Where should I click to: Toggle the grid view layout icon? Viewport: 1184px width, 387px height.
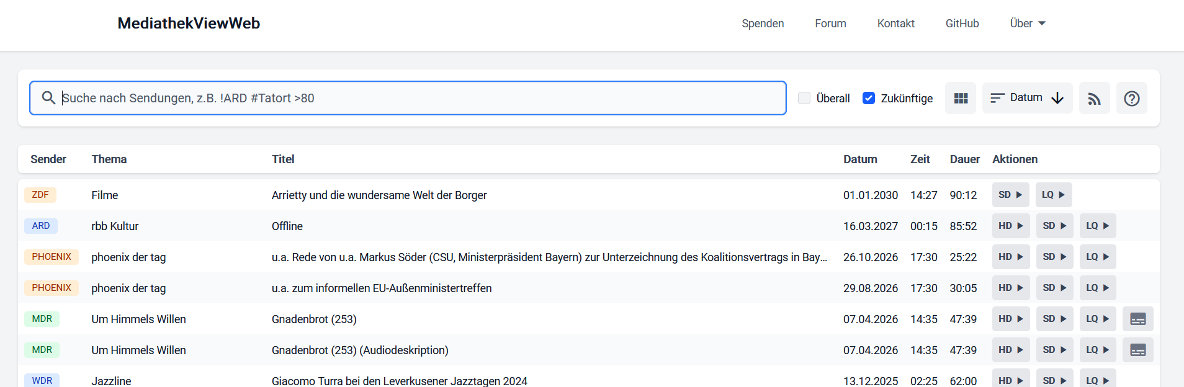point(961,98)
